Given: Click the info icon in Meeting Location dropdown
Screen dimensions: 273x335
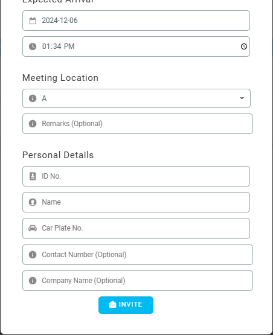Looking at the screenshot, I should point(33,98).
